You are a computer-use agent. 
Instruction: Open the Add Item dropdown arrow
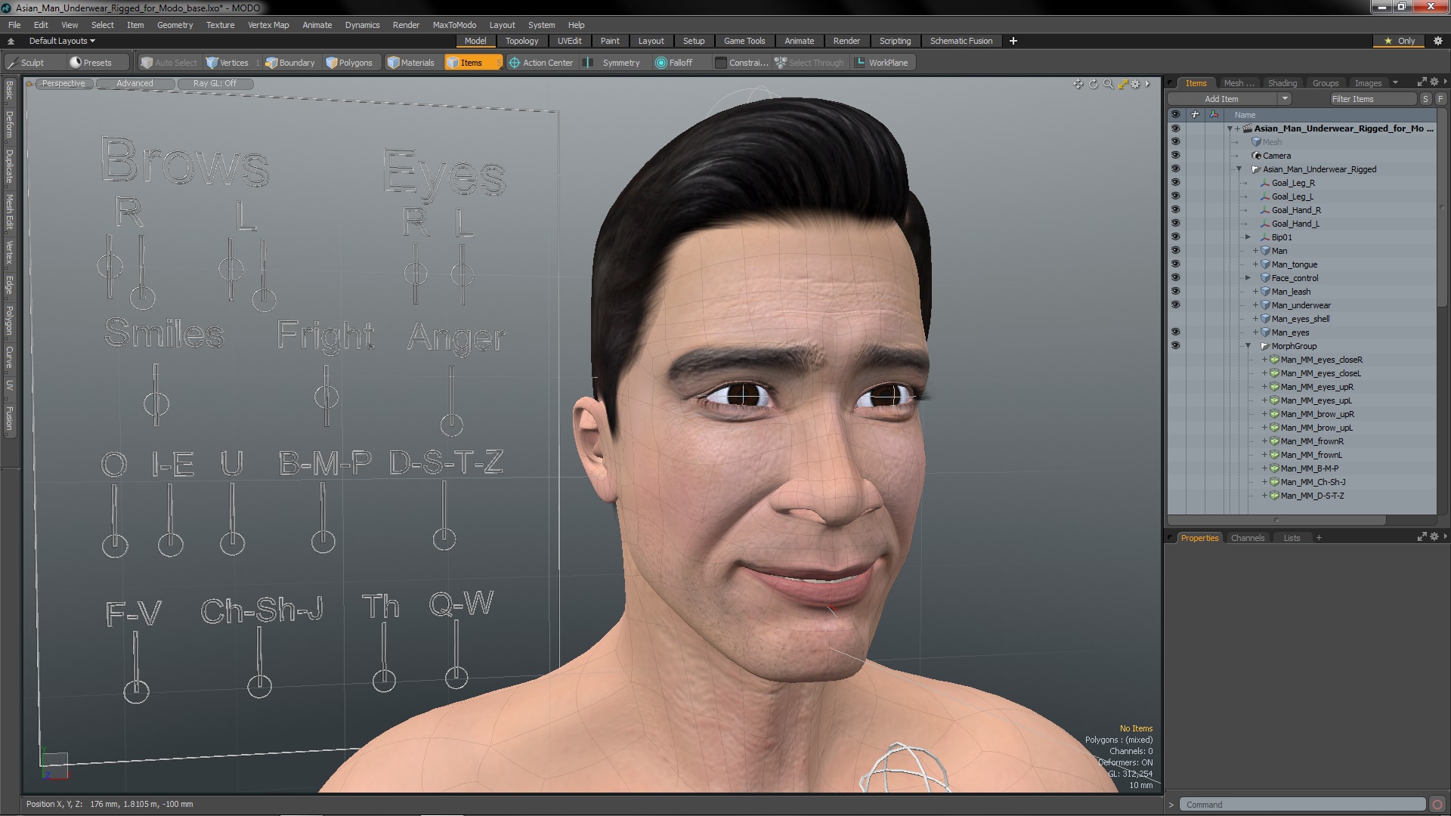(x=1284, y=99)
